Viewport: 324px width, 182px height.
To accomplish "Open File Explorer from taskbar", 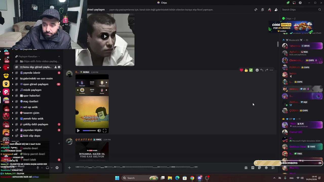I will pyautogui.click(x=170, y=178).
